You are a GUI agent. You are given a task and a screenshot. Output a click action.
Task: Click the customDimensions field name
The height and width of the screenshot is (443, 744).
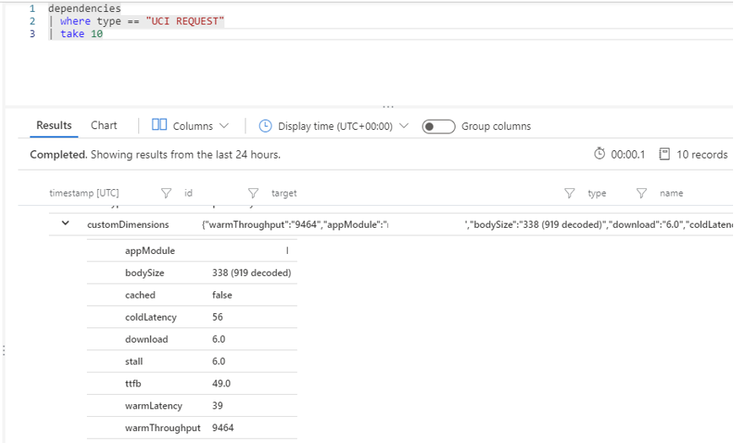click(127, 224)
